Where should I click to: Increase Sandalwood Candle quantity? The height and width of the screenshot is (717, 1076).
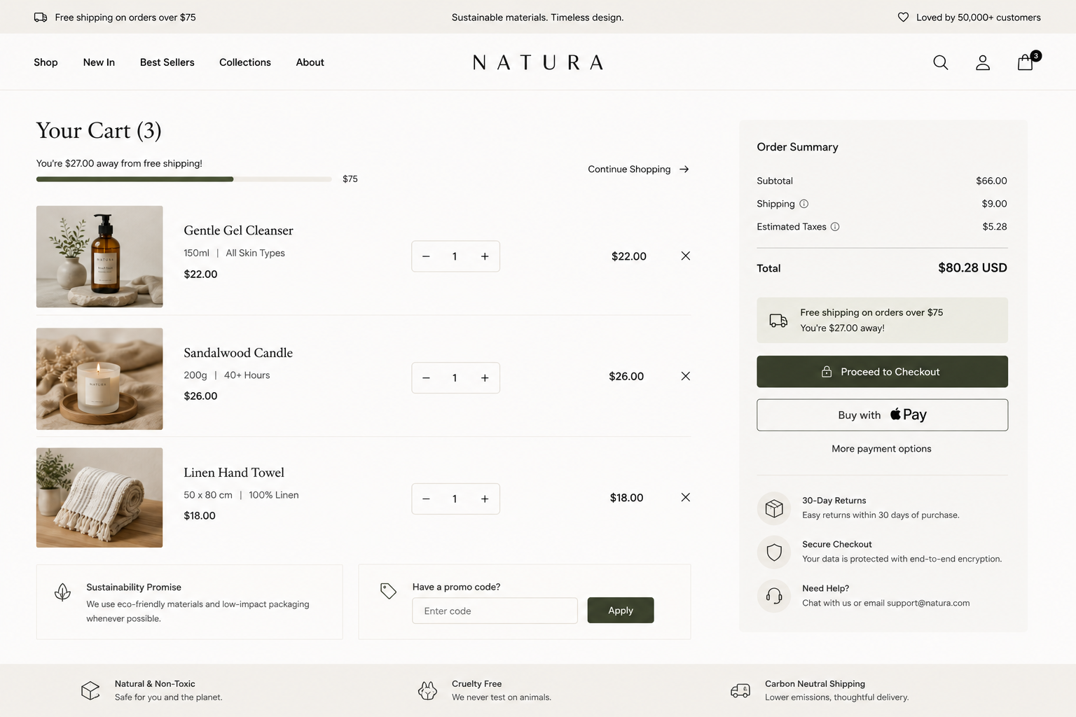tap(485, 378)
